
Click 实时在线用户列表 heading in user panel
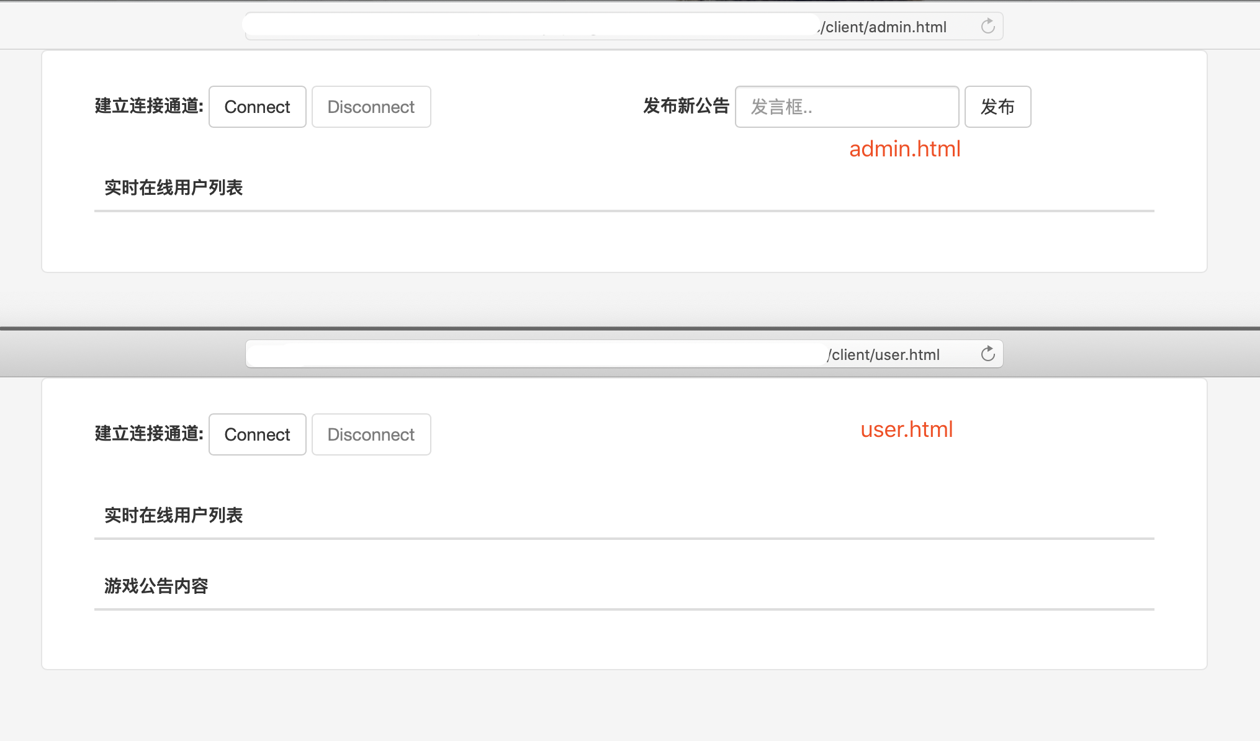pyautogui.click(x=173, y=515)
